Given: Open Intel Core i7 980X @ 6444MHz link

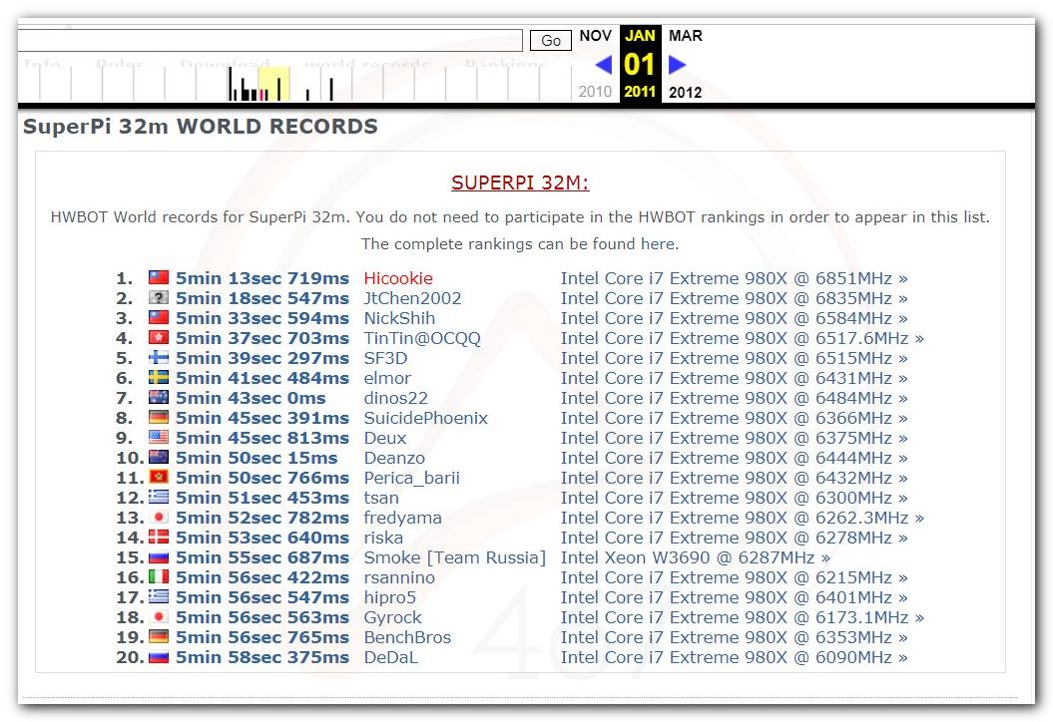Looking at the screenshot, I should click(734, 459).
